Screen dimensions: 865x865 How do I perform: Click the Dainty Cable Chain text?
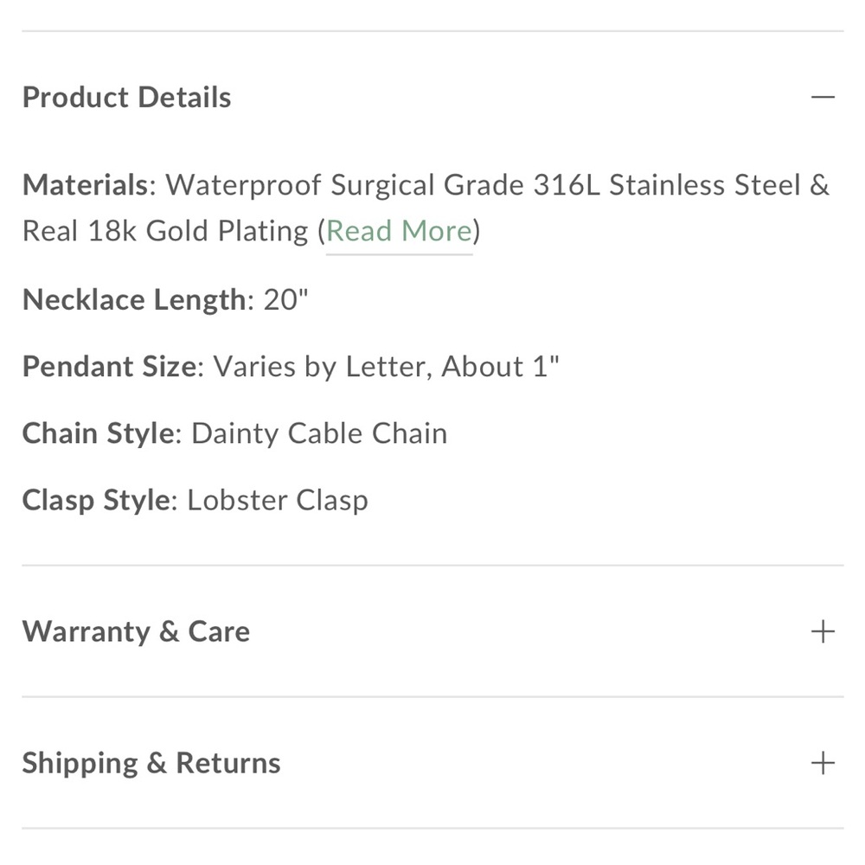coord(319,433)
